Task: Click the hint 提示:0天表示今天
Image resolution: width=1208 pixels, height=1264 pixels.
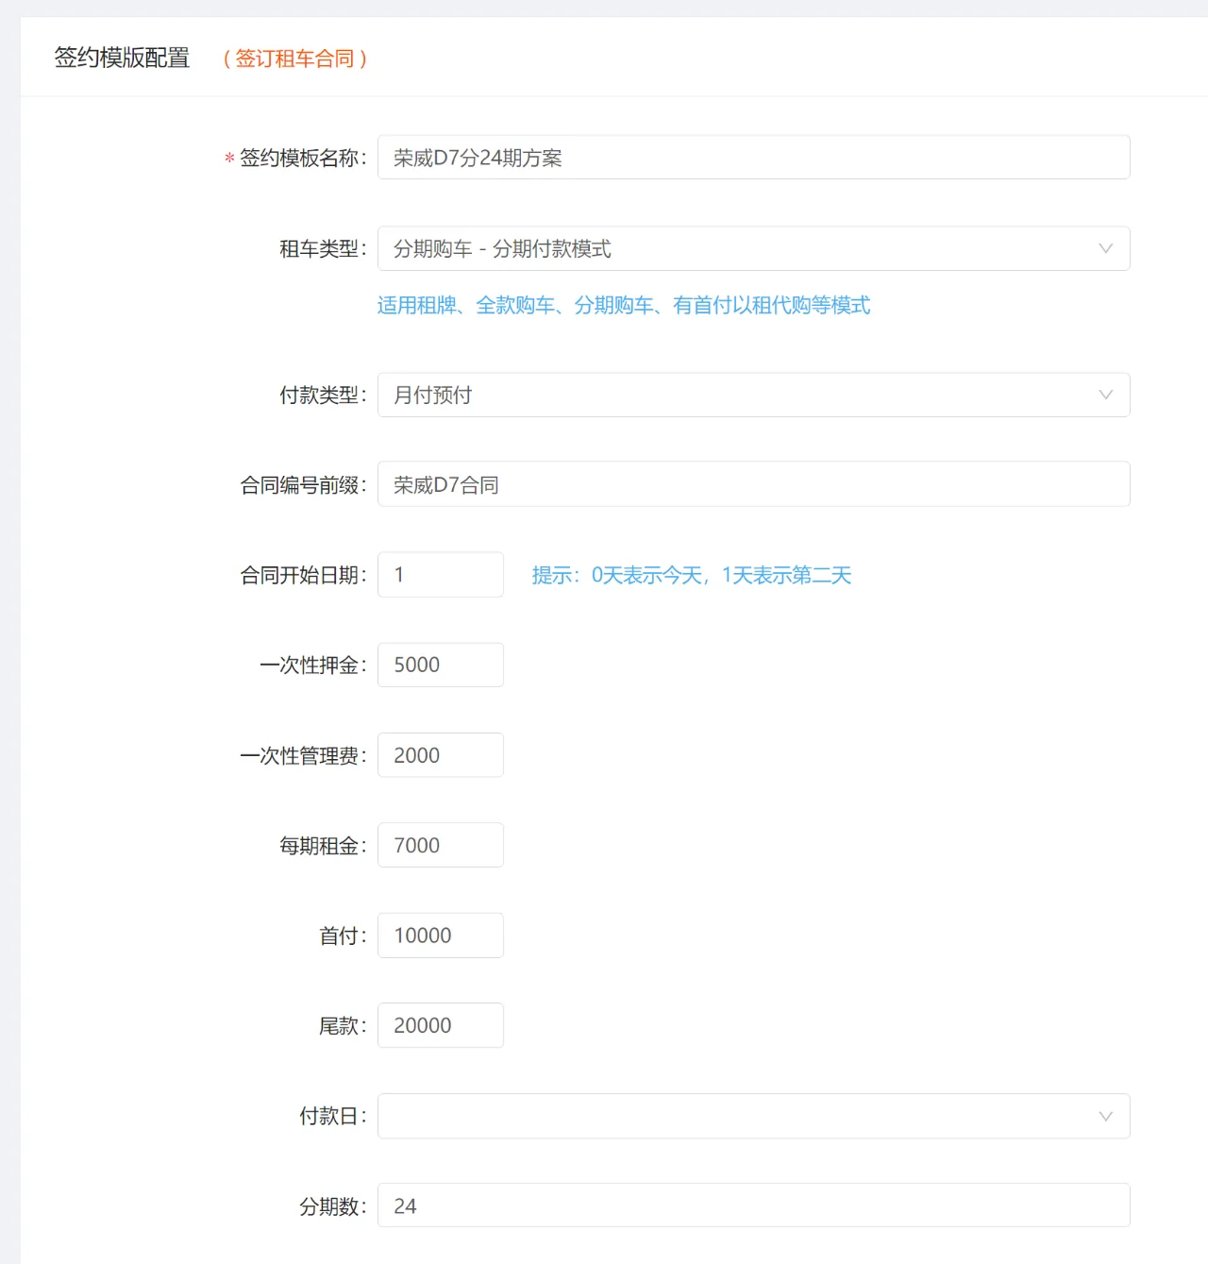Action: click(x=691, y=575)
